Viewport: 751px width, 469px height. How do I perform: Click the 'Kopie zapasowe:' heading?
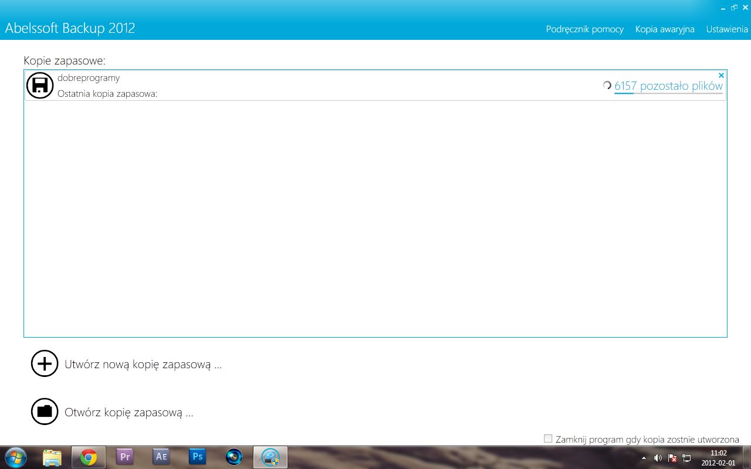click(65, 60)
